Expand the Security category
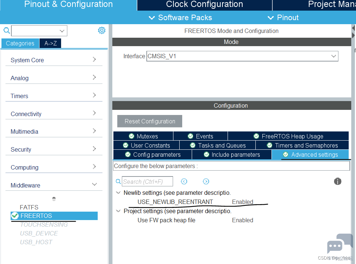The width and height of the screenshot is (356, 264). tap(54, 149)
